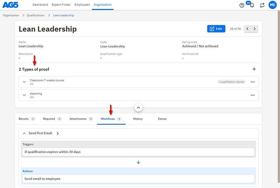Click the switch arrows icon in header
This screenshot has width=280, height=188.
point(262,5)
